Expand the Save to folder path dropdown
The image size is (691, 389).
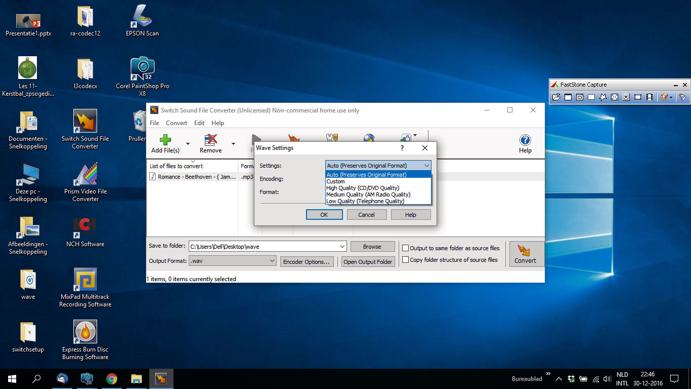click(342, 247)
